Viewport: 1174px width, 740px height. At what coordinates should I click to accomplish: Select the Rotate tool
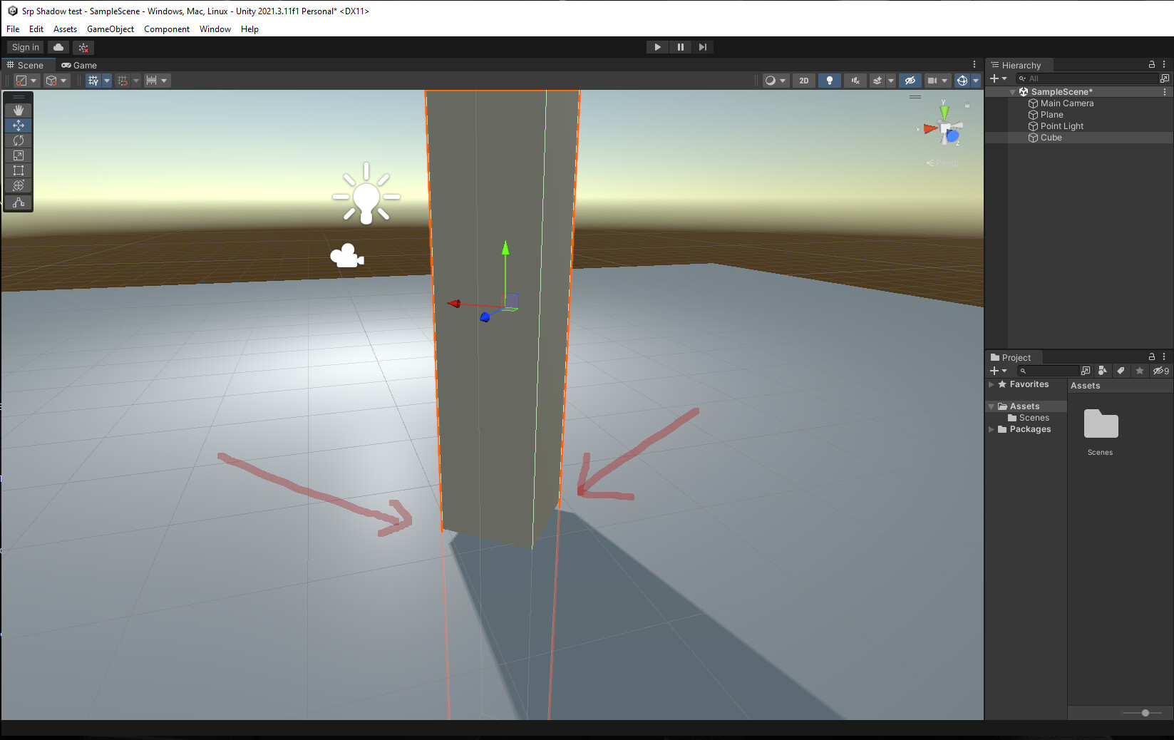(x=19, y=140)
